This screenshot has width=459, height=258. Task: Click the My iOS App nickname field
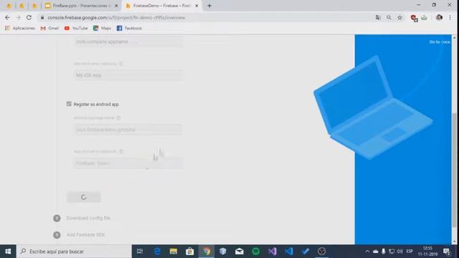pos(128,75)
